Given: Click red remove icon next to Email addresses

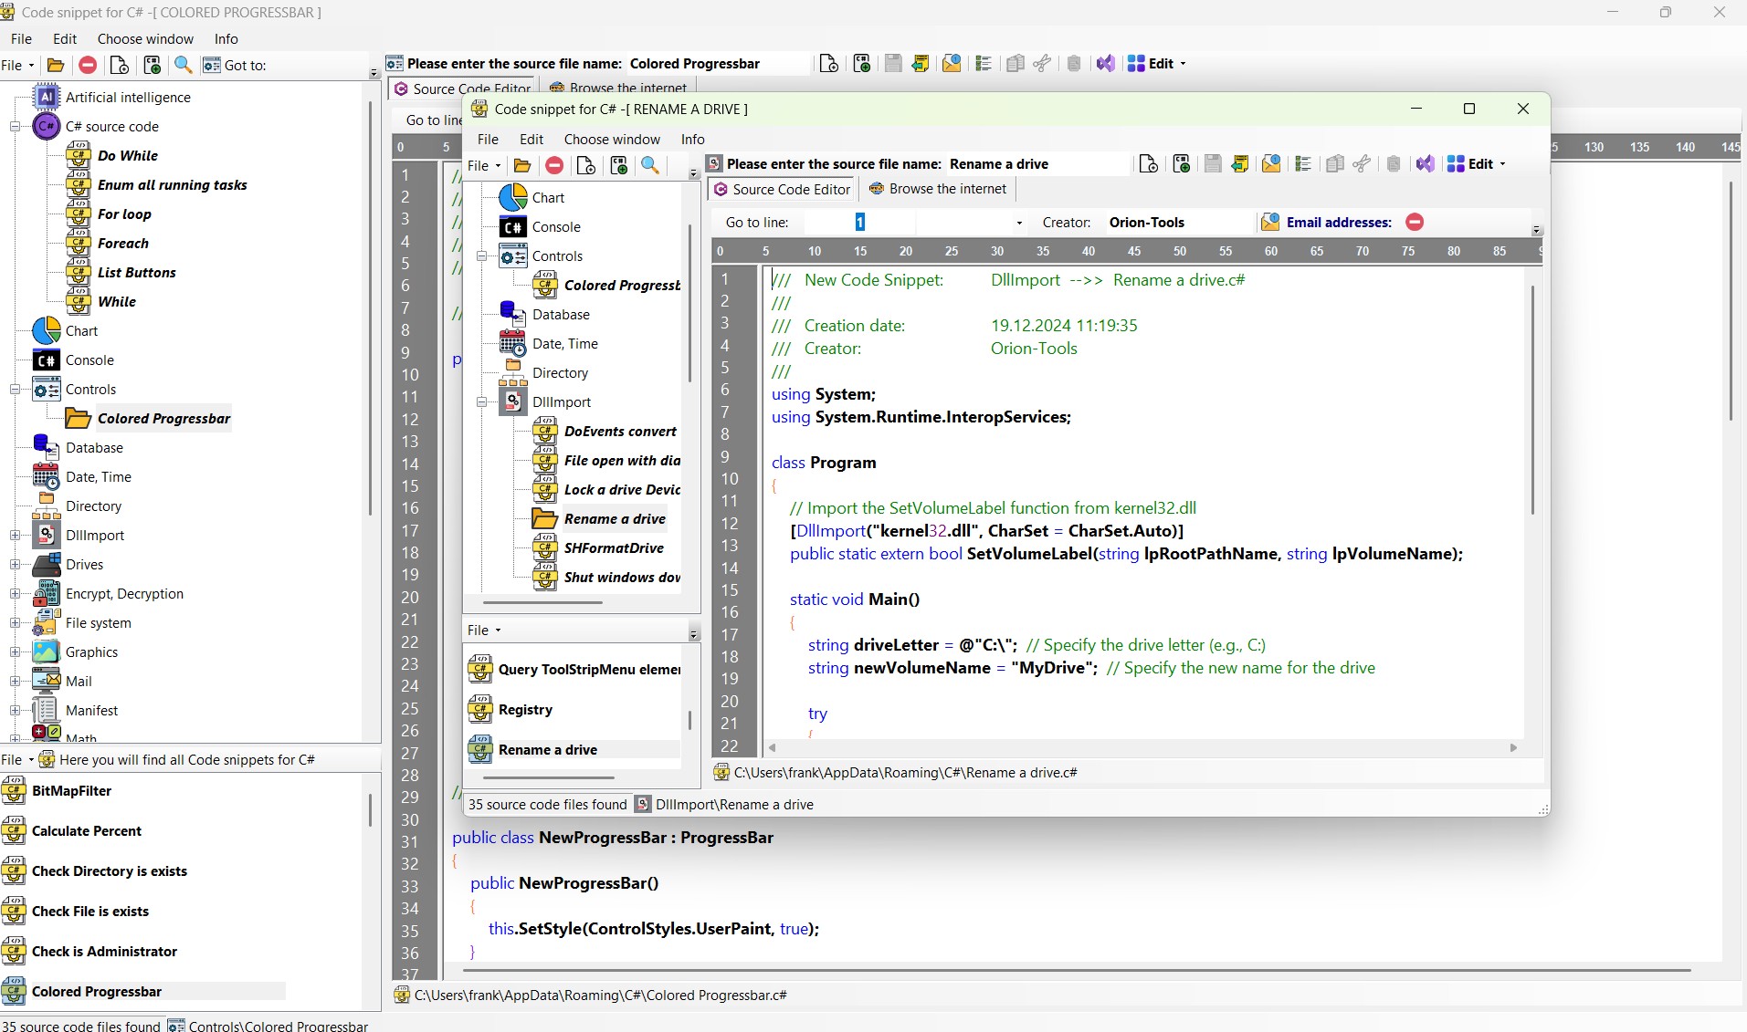Looking at the screenshot, I should (x=1415, y=222).
